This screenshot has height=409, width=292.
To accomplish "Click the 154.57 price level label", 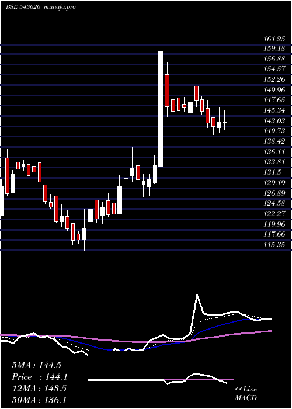I will 274,70.
